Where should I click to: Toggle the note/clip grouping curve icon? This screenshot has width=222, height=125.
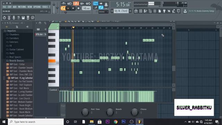point(96,8)
